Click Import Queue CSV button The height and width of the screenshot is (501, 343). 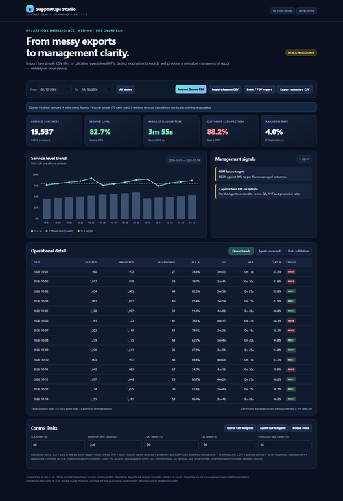tap(191, 89)
